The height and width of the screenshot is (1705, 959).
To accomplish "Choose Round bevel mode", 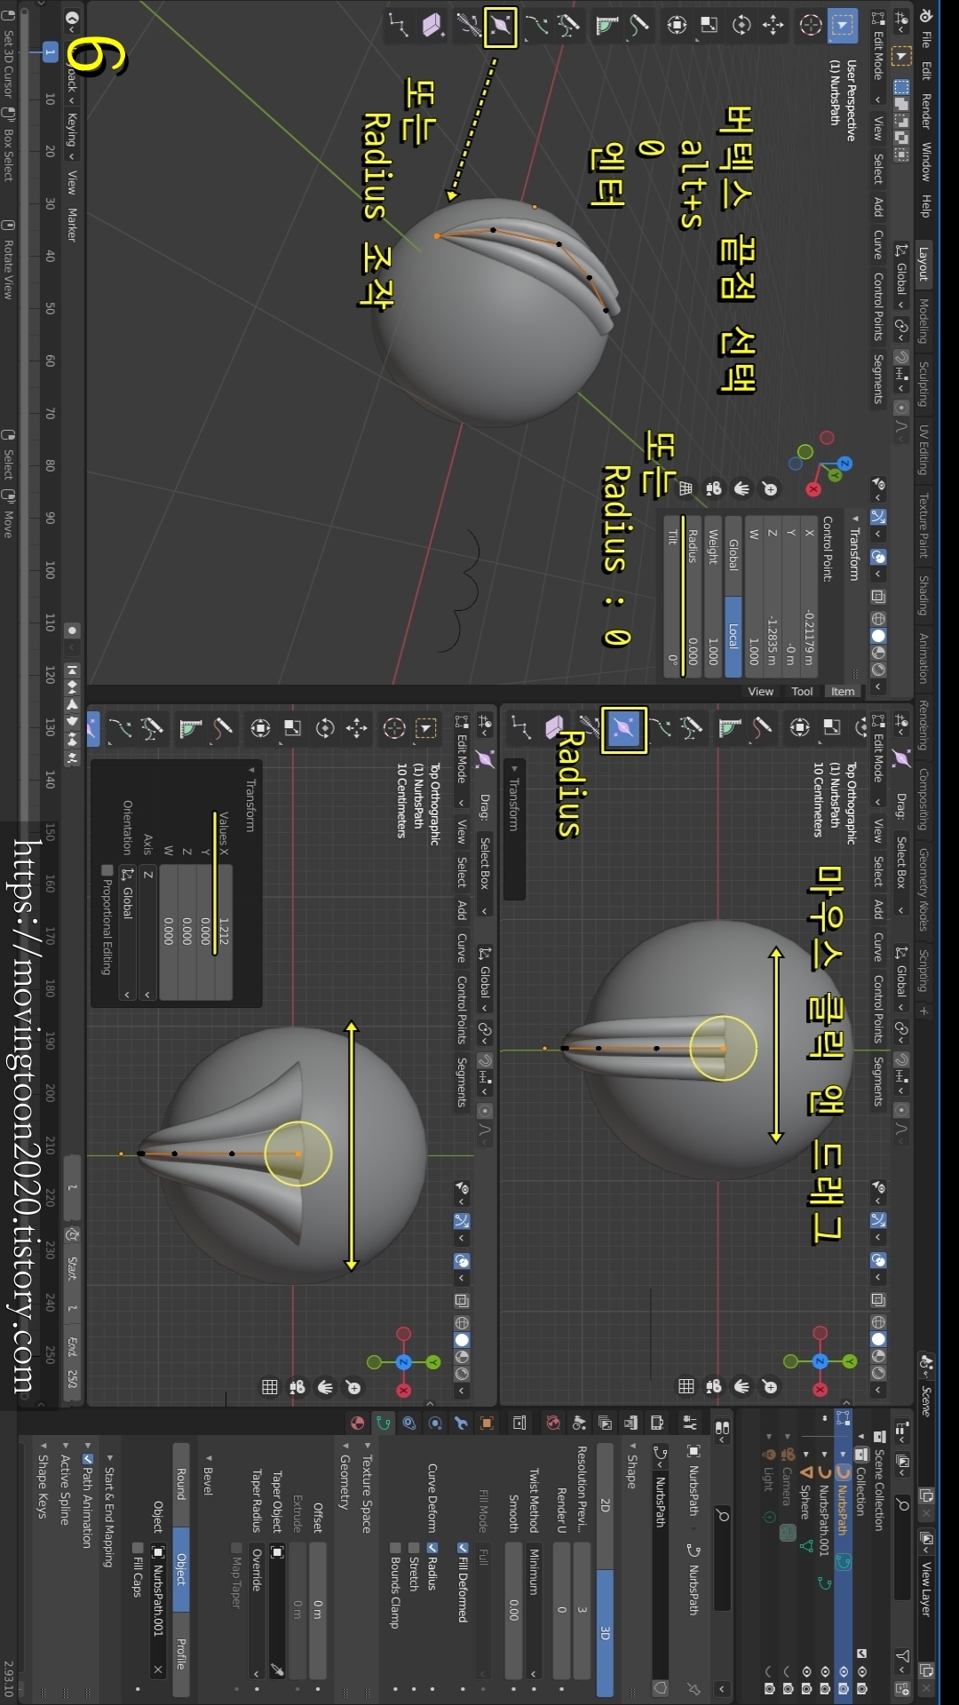I will click(x=181, y=1484).
